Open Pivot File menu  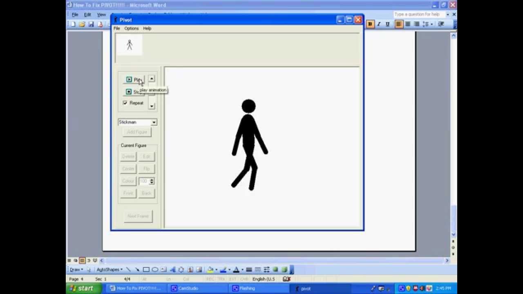(117, 29)
